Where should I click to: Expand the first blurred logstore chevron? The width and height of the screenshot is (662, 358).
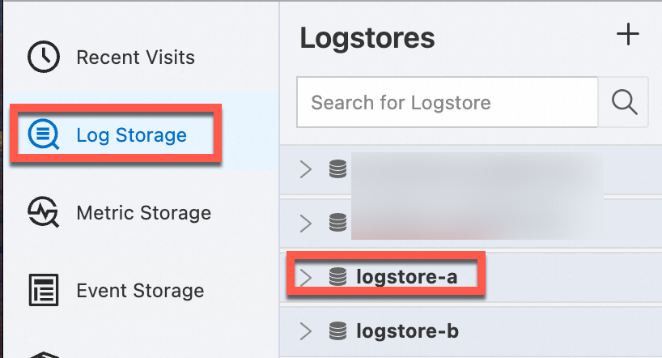point(305,168)
